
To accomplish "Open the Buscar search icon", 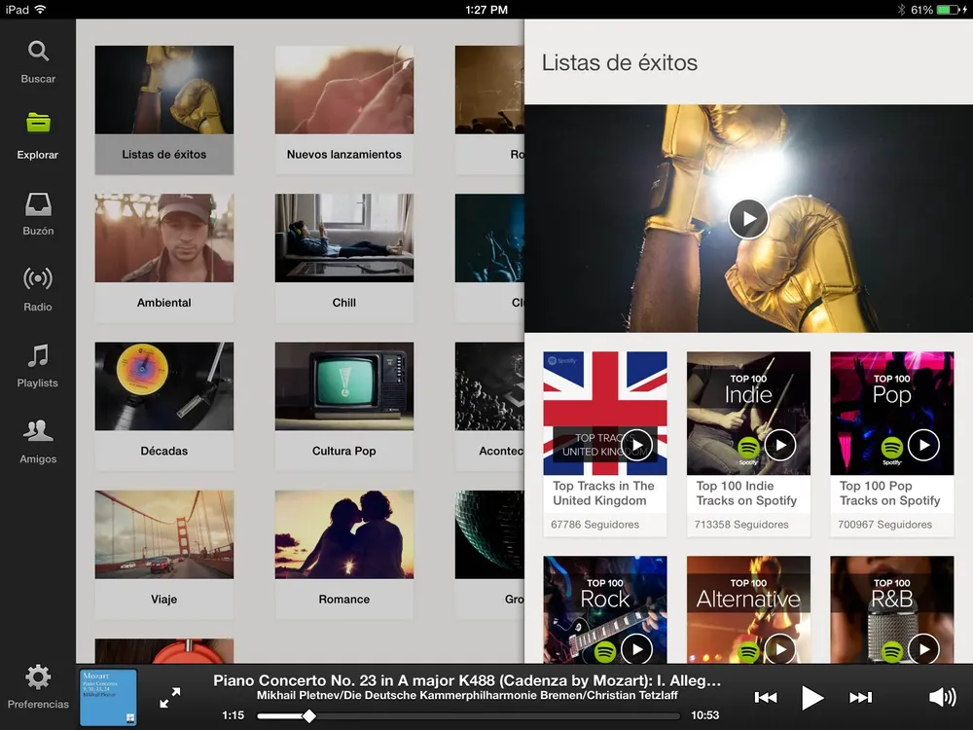I will click(x=38, y=52).
